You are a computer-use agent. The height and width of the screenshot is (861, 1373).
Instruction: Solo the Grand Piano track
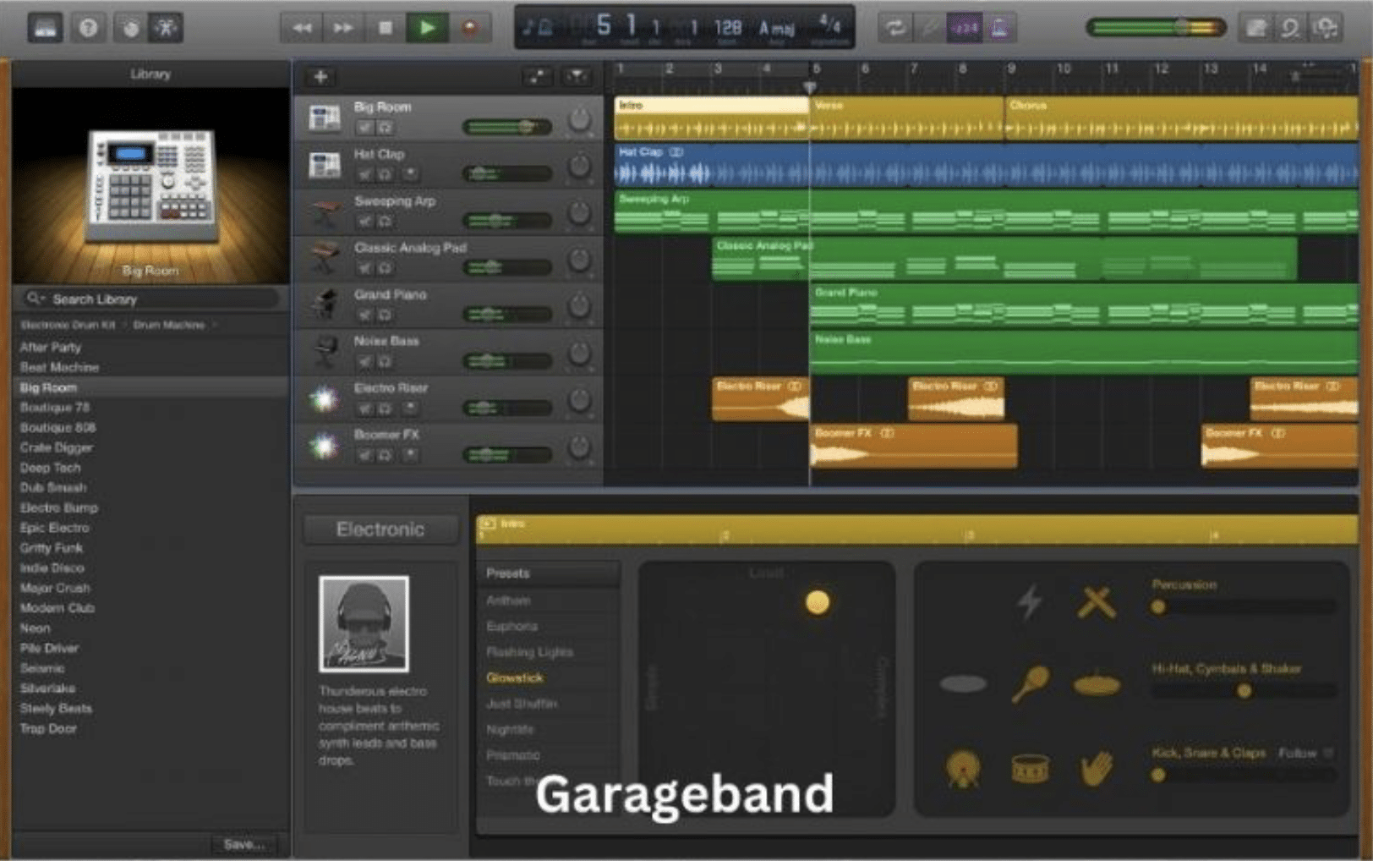point(385,315)
